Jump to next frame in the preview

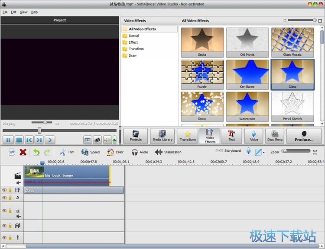pos(39,140)
